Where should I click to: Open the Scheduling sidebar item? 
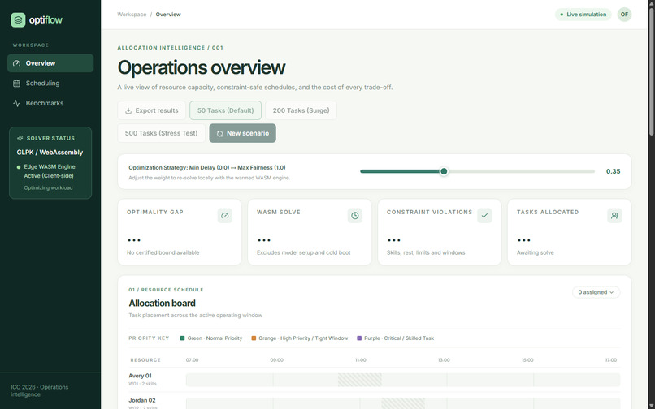click(50, 83)
